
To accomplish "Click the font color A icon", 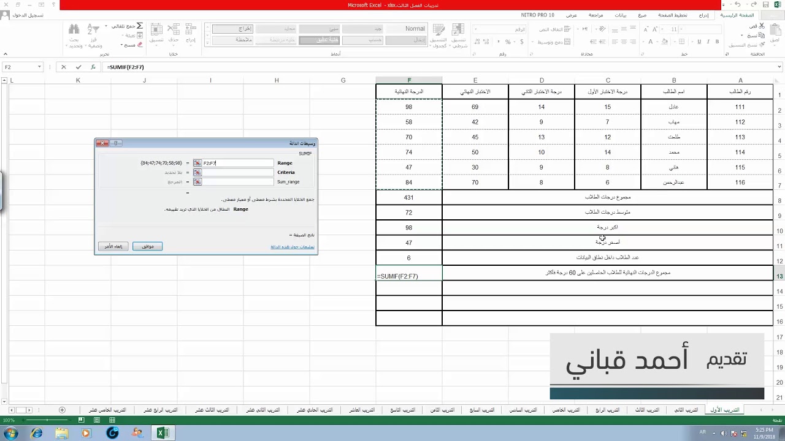I will [650, 42].
